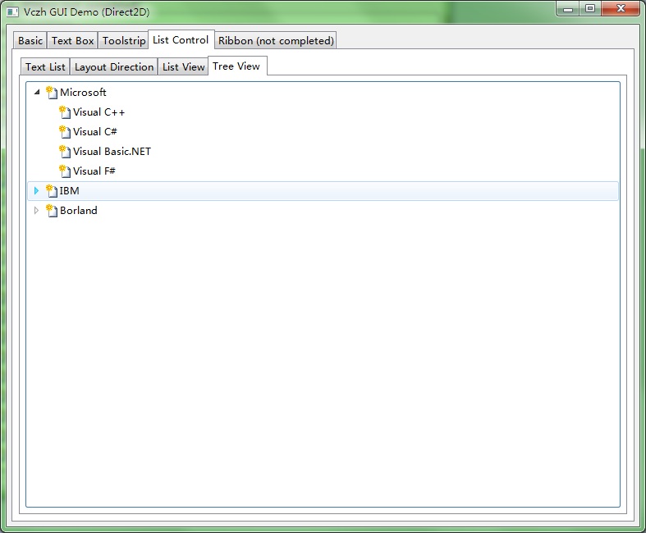This screenshot has height=533, width=646.
Task: Open the Ribbon (not completed) tab
Action: [x=276, y=40]
